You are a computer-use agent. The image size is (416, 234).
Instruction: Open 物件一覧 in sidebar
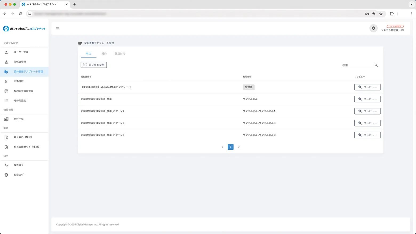tap(19, 119)
